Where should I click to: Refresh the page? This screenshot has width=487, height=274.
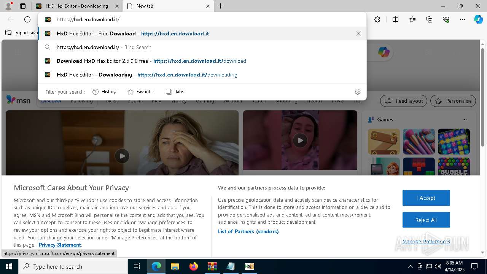pyautogui.click(x=27, y=19)
